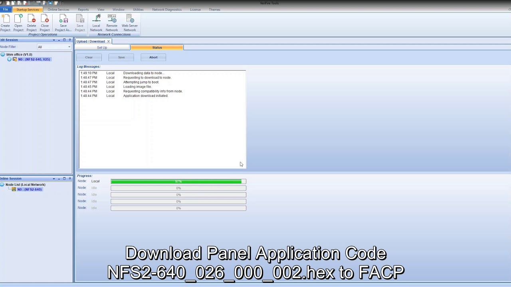Click log entry 'Downloading data to node...'
511x287 pixels.
point(143,73)
